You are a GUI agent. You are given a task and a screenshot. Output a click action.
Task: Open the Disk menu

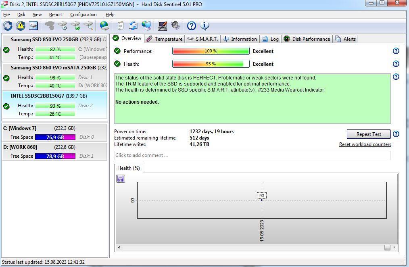tap(21, 15)
